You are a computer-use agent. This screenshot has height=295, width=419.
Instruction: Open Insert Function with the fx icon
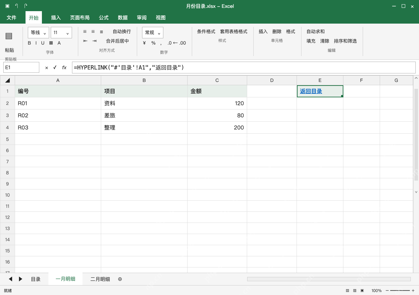[64, 68]
